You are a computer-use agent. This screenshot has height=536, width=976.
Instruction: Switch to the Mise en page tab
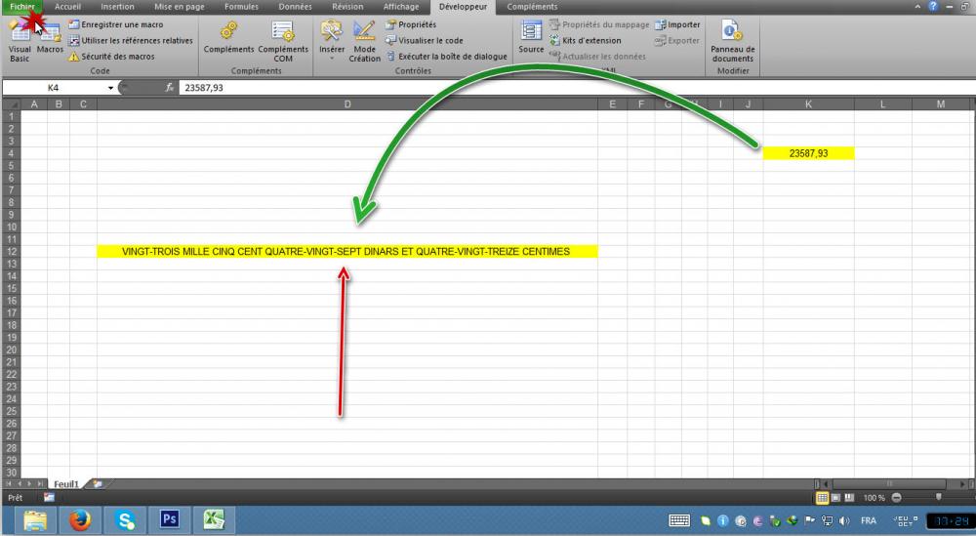180,6
